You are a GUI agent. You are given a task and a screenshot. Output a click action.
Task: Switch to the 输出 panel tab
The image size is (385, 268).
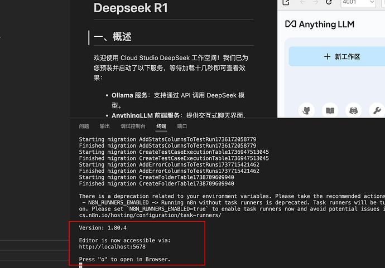(x=105, y=126)
